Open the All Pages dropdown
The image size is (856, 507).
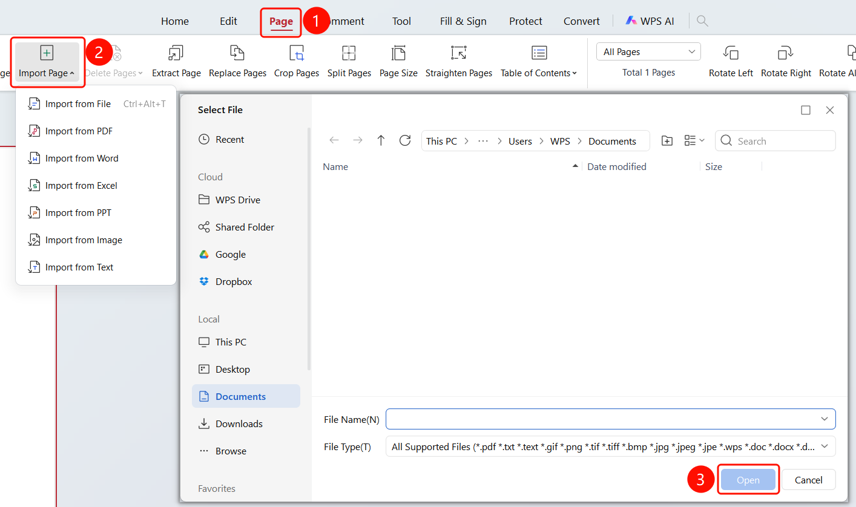[x=648, y=52]
